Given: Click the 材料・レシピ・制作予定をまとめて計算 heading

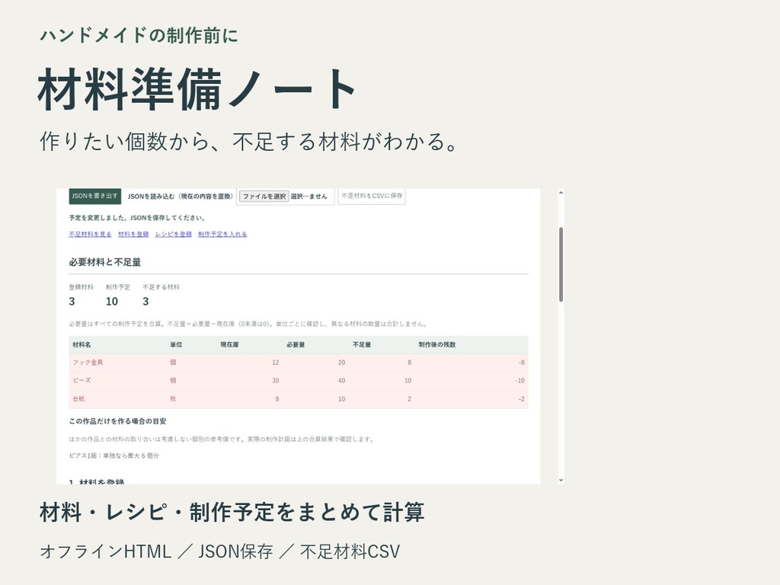Looking at the screenshot, I should [x=232, y=513].
